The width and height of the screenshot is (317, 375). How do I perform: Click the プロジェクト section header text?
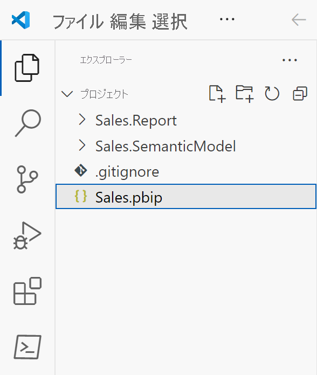pyautogui.click(x=104, y=94)
